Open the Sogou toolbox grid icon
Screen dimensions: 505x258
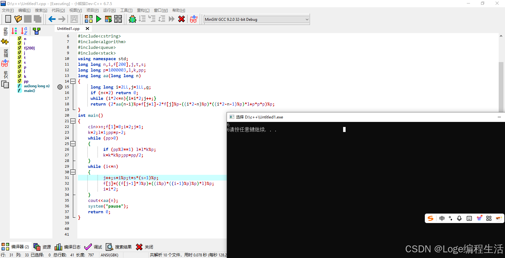tap(489, 218)
